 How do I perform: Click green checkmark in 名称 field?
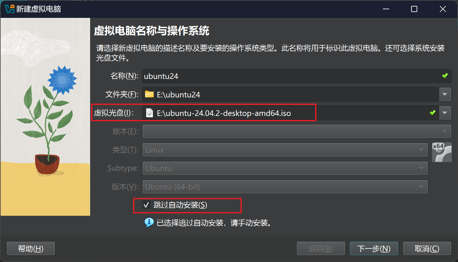(x=445, y=76)
